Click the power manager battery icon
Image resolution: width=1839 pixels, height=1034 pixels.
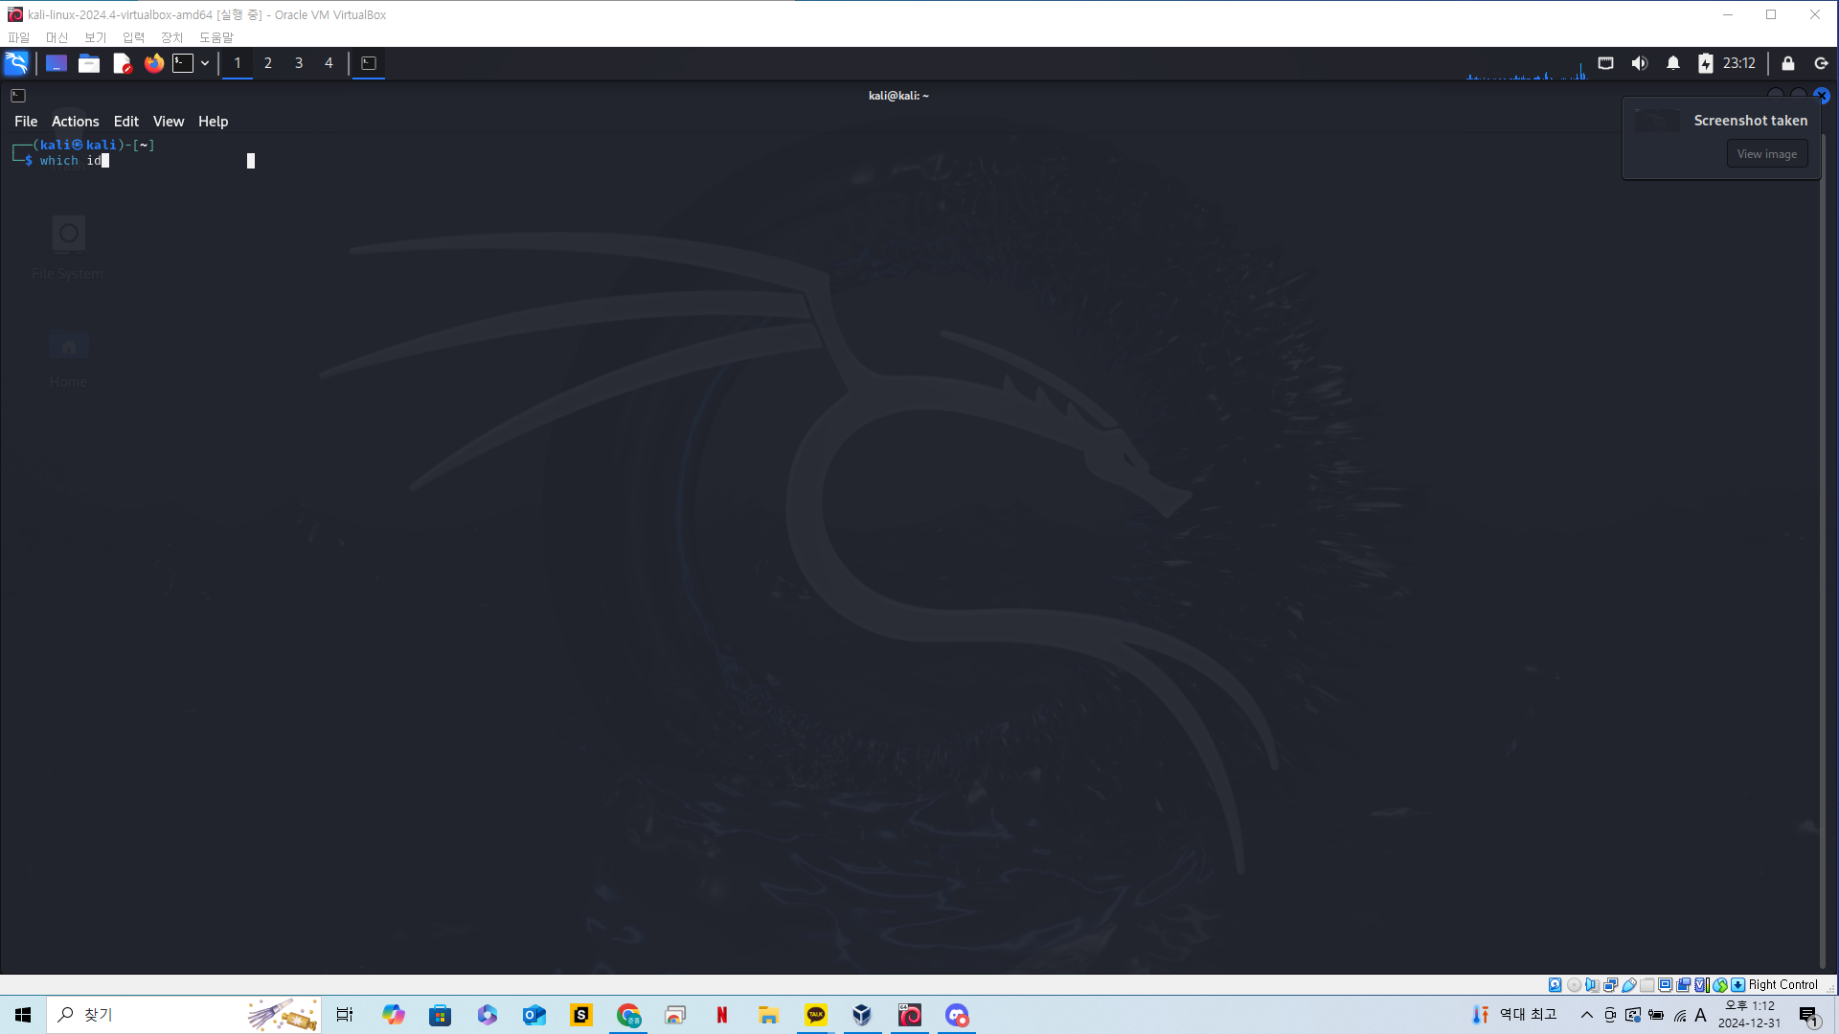click(1705, 63)
